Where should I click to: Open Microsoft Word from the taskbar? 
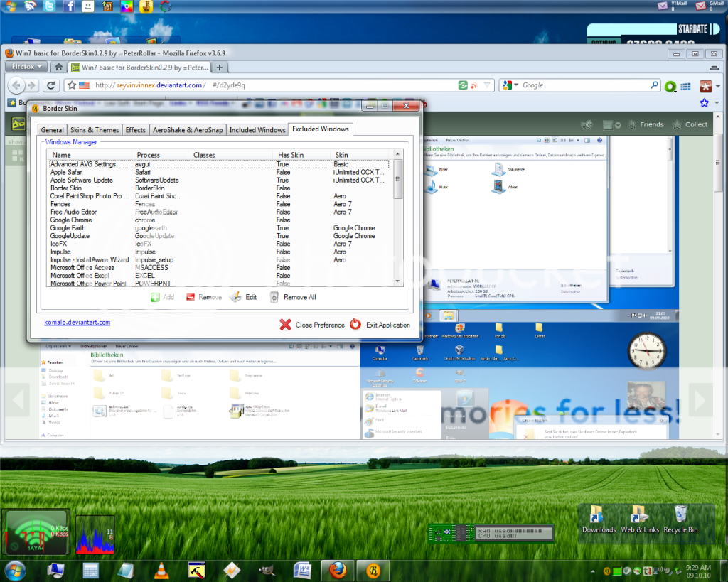coord(302,570)
